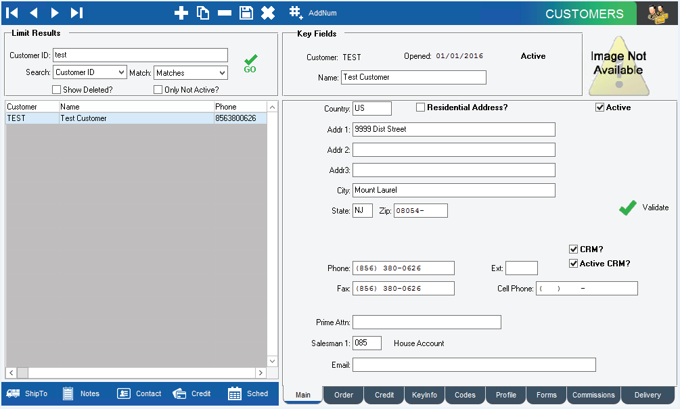Switch to the Credit tab
The height and width of the screenshot is (409, 680).
tap(384, 395)
